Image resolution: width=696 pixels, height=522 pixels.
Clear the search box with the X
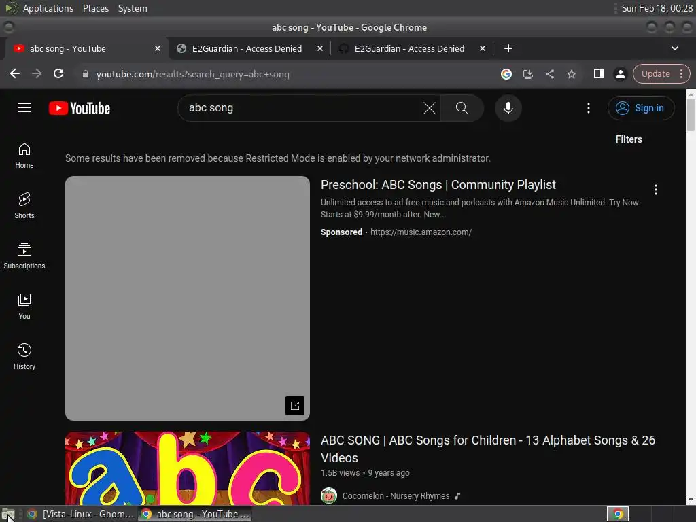[x=430, y=108]
